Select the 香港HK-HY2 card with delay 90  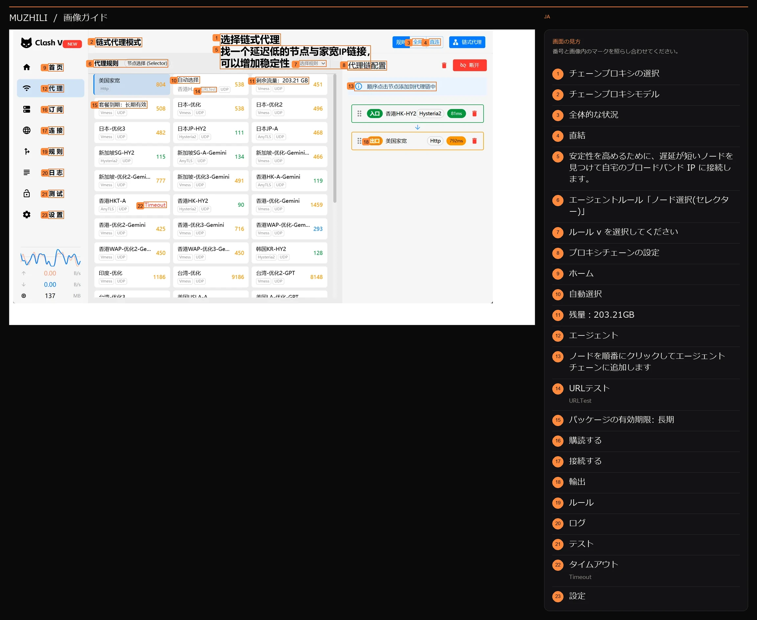[x=211, y=205]
